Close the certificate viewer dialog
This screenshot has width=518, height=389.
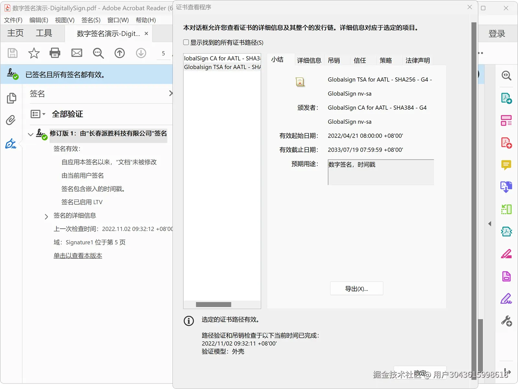pos(470,7)
